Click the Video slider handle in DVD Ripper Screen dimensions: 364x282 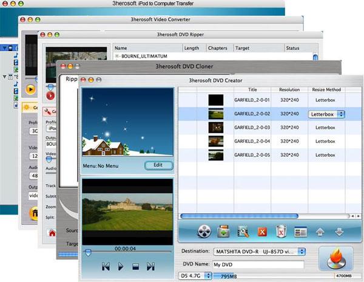tap(49, 159)
